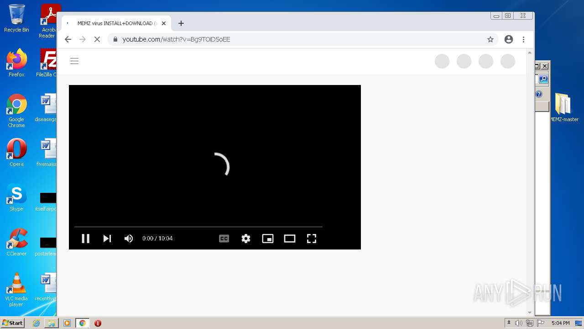This screenshot has width=584, height=329.
Task: Skip to the next video
Action: 107,239
